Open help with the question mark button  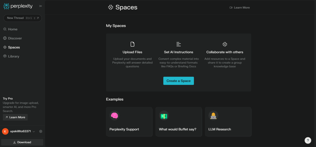coord(308,140)
